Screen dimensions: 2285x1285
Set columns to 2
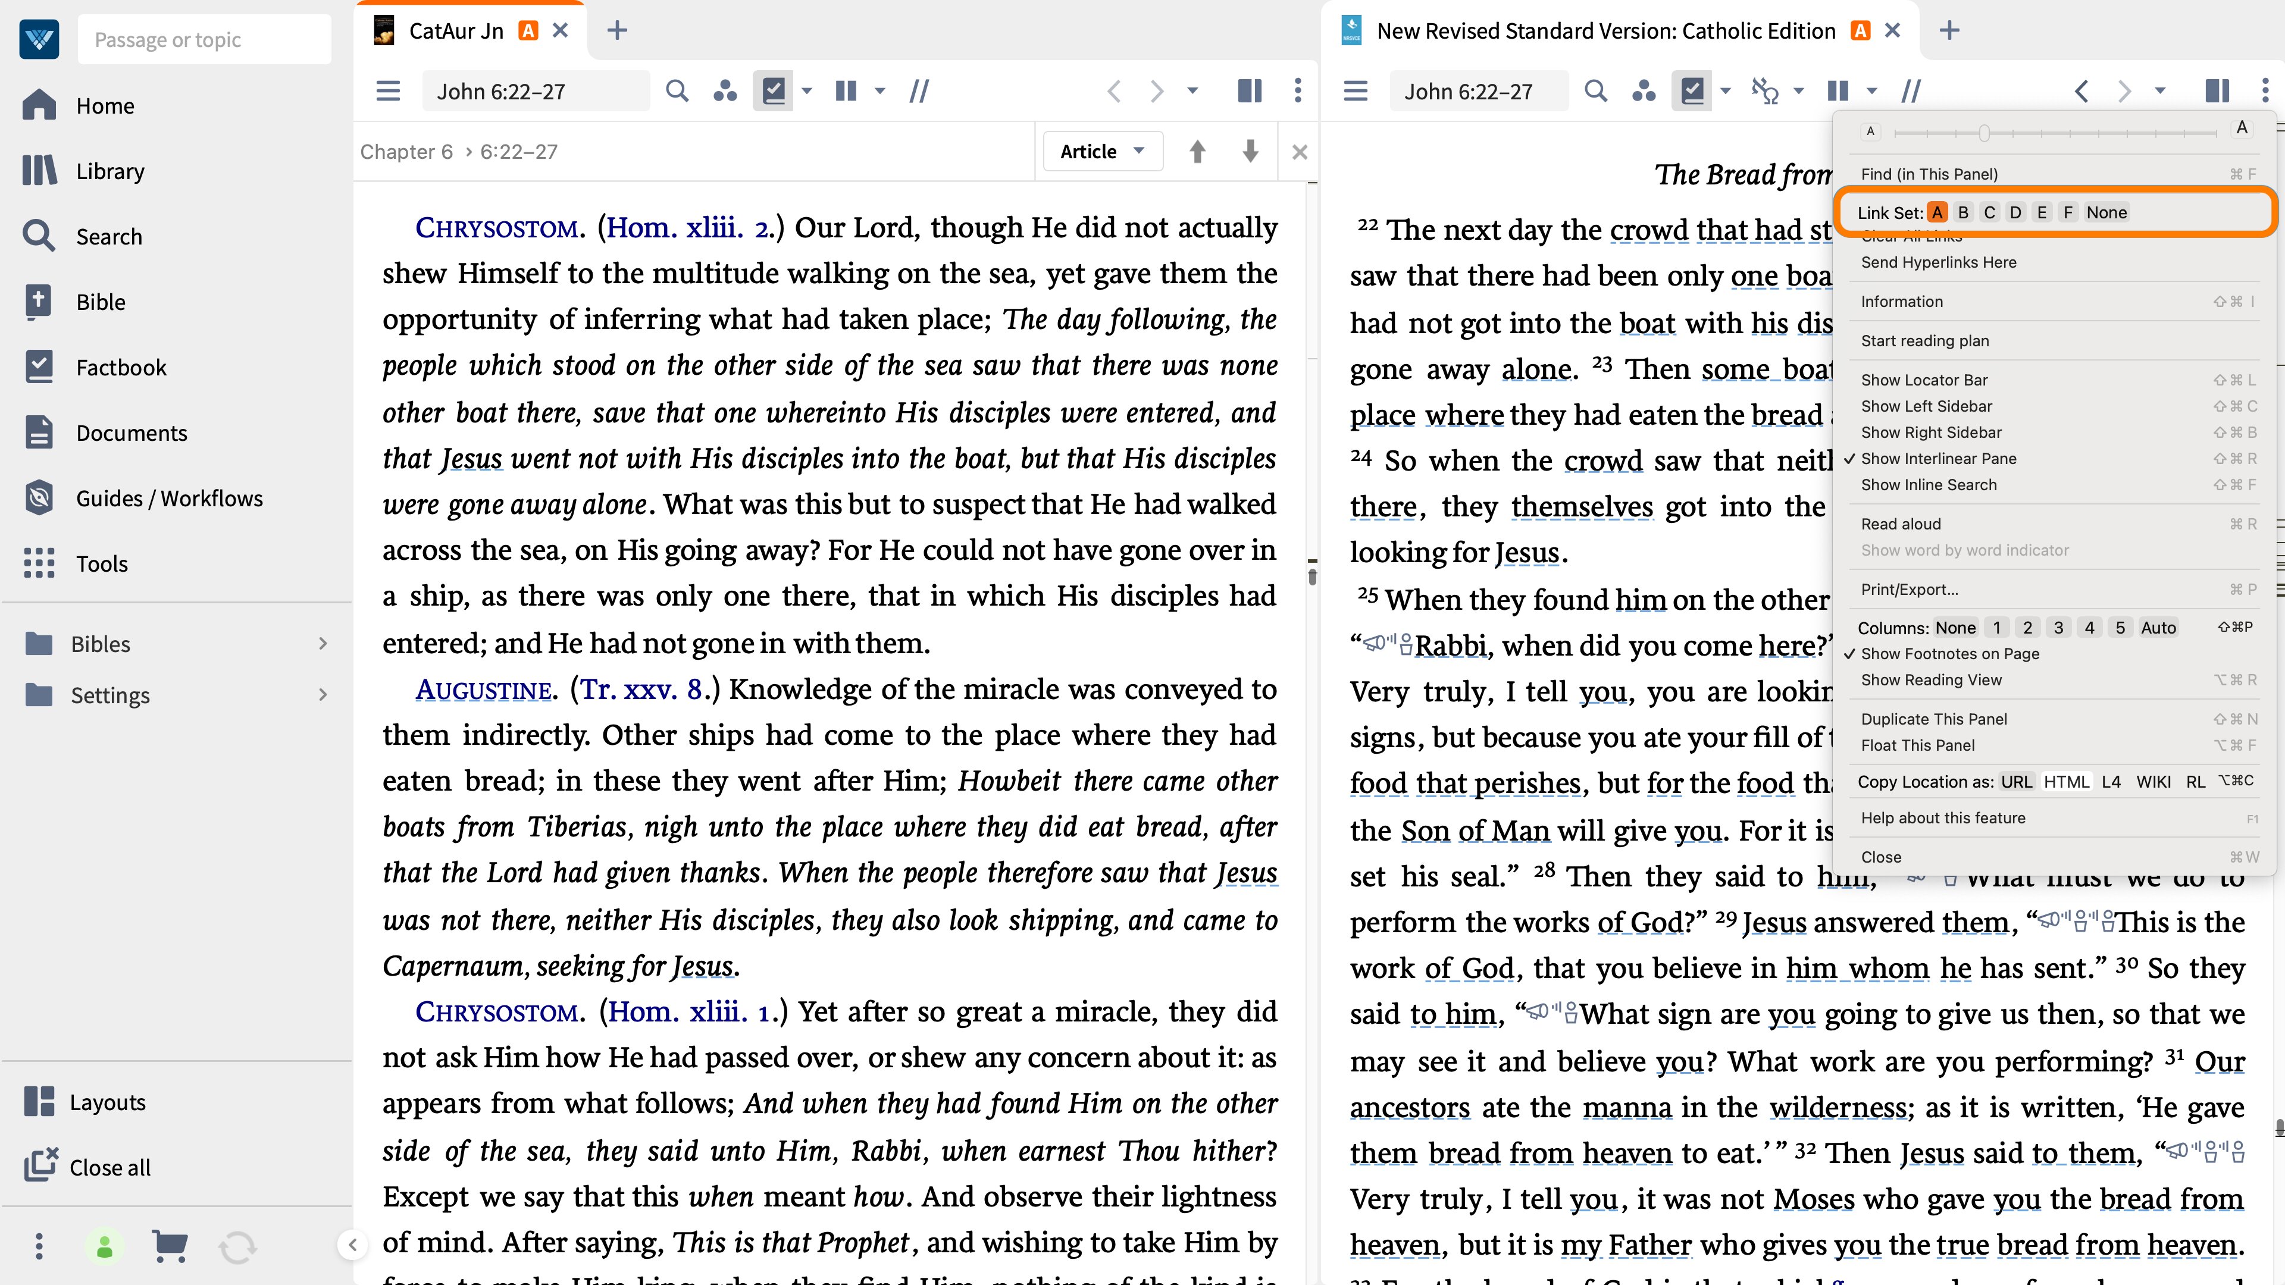pyautogui.click(x=2028, y=628)
